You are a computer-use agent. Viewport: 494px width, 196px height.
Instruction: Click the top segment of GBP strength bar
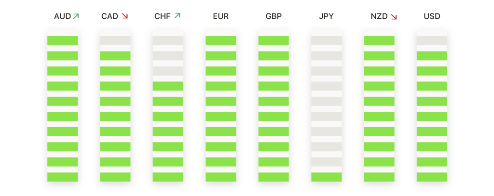click(274, 40)
